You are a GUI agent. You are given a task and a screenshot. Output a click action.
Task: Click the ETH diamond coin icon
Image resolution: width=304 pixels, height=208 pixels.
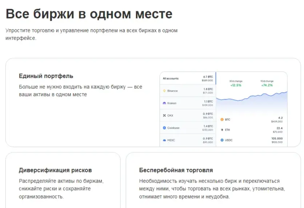[222, 130]
